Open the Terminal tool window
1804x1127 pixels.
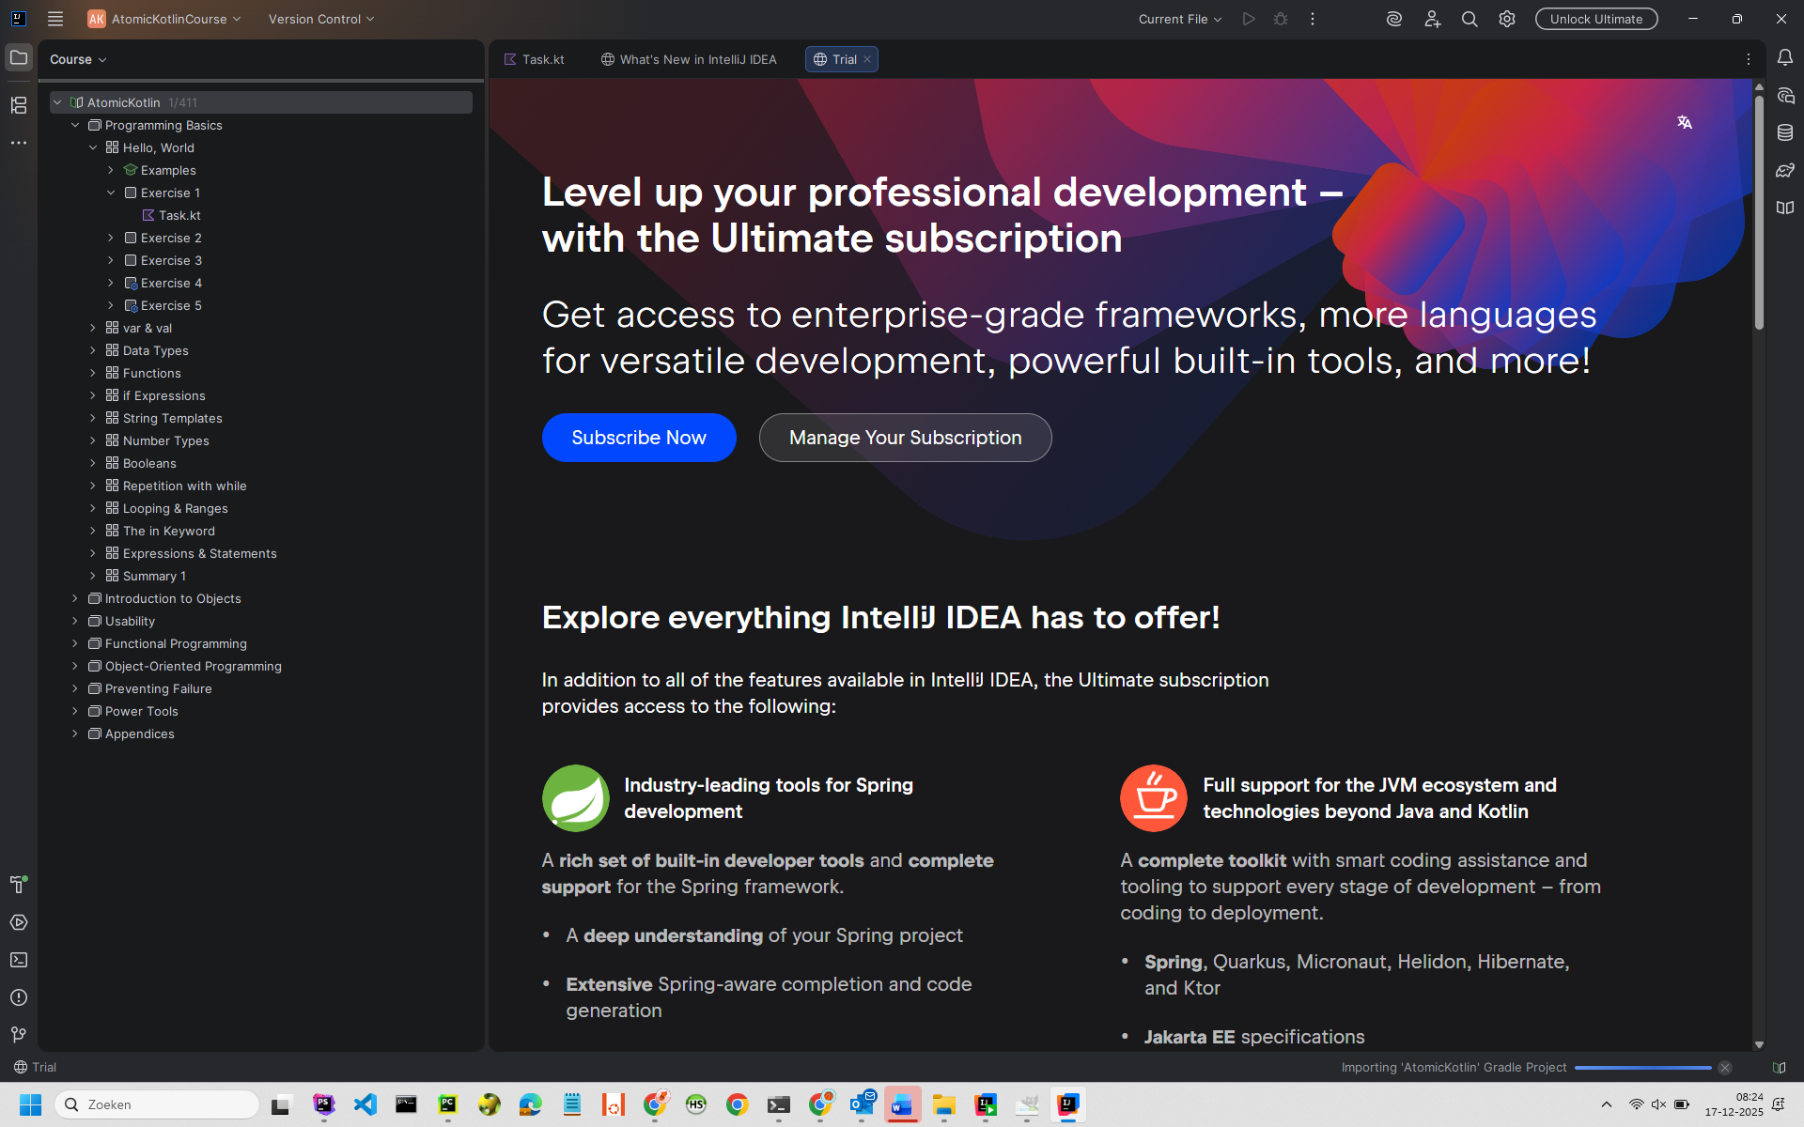pyautogui.click(x=19, y=960)
